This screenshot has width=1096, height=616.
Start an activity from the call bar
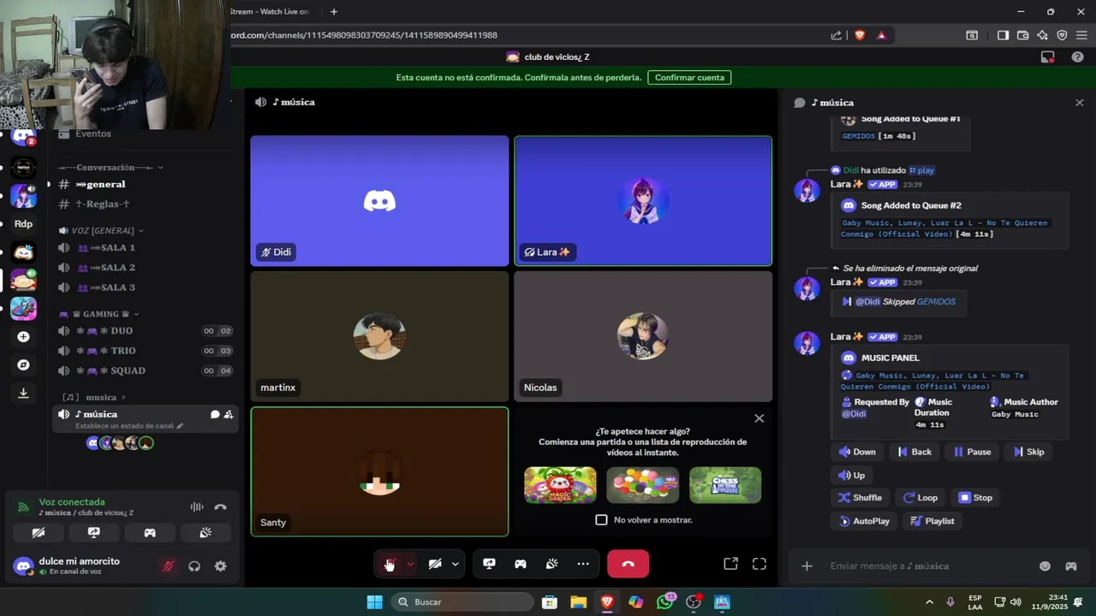520,564
